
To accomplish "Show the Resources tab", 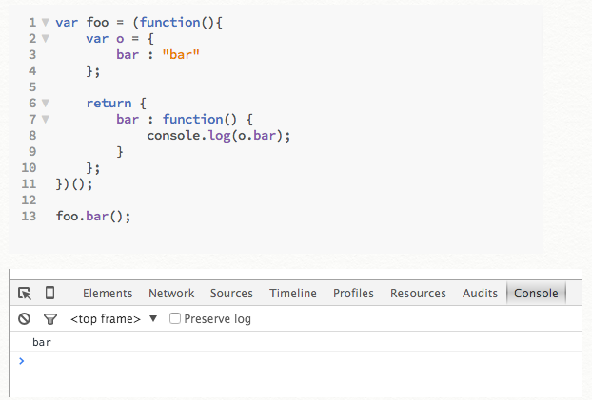I will pyautogui.click(x=418, y=293).
